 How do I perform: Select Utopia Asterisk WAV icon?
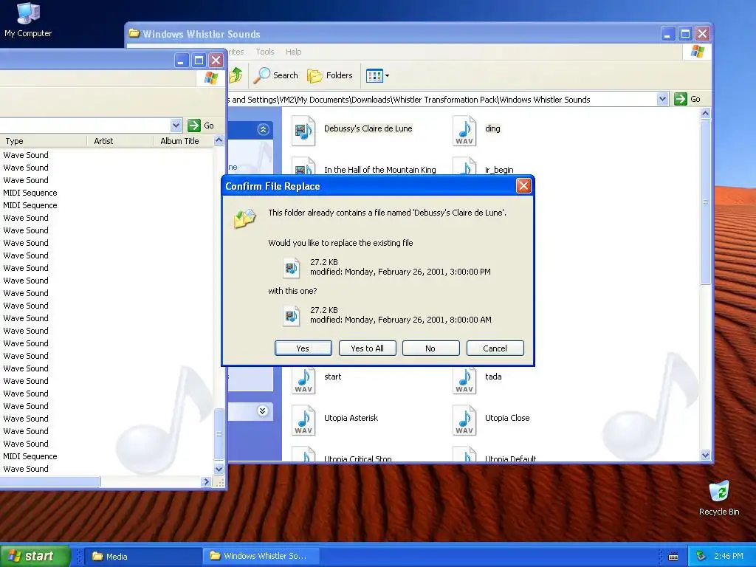click(303, 420)
